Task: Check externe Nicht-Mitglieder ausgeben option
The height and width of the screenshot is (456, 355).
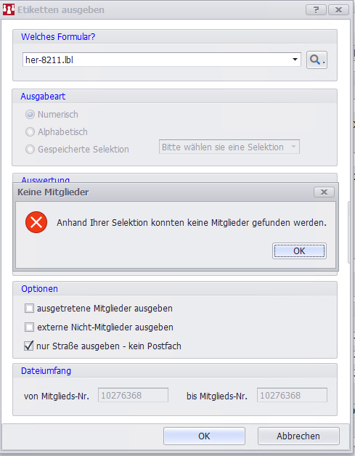Action: pos(29,327)
